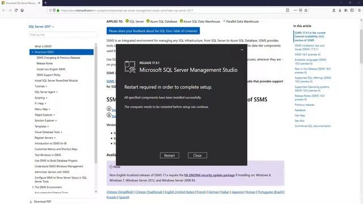The image size is (363, 204).
Task: Open the Firefox library icon
Action: pos(346,10)
